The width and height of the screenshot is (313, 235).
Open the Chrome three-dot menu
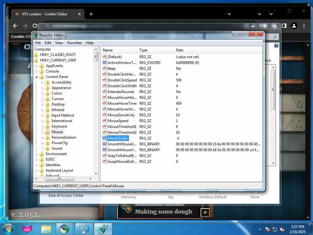[304, 26]
